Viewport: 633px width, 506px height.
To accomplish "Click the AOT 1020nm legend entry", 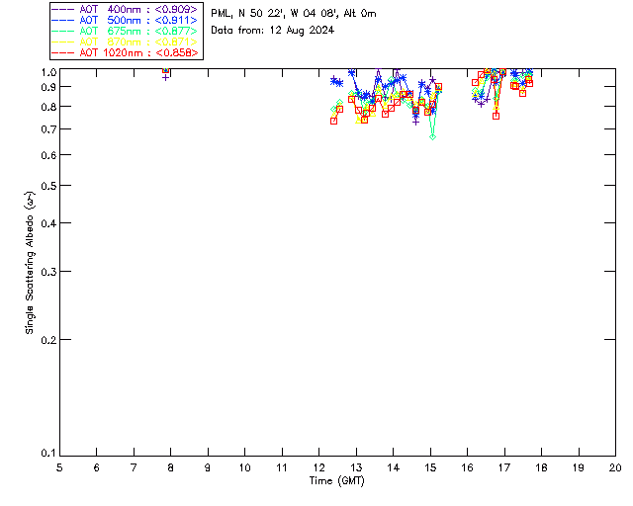I will point(125,52).
